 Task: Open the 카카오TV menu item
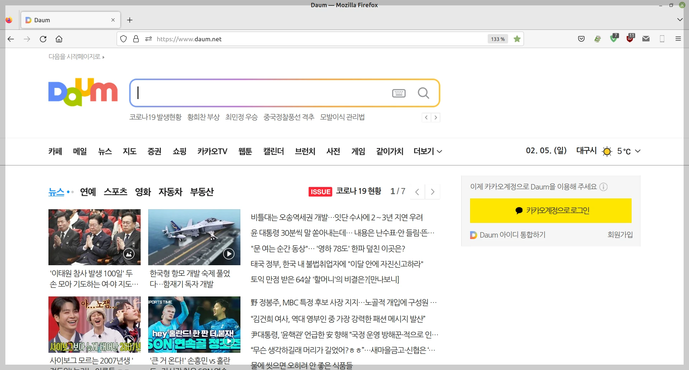click(212, 151)
